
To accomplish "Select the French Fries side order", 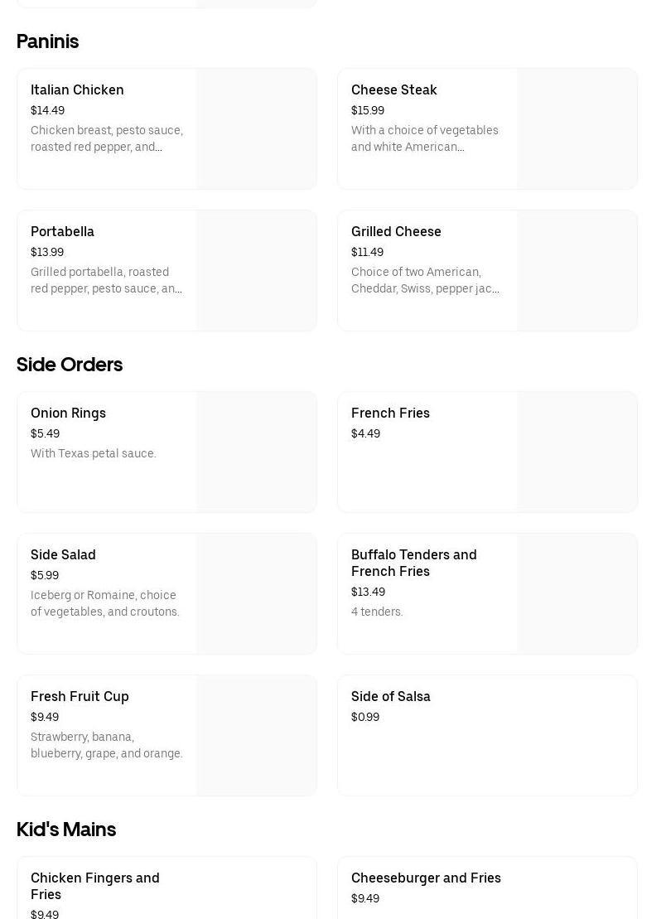I will 390,413.
